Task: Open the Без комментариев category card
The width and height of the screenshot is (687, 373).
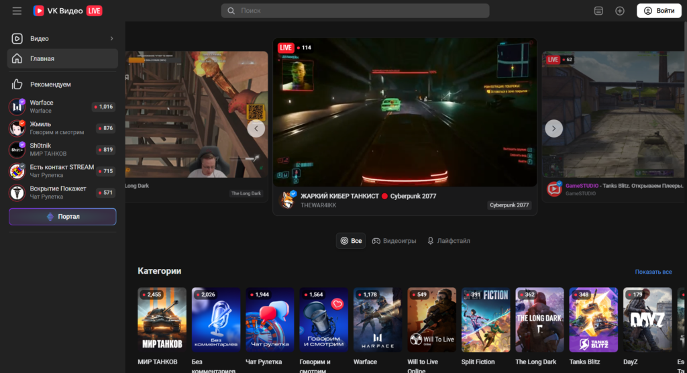Action: coord(216,320)
